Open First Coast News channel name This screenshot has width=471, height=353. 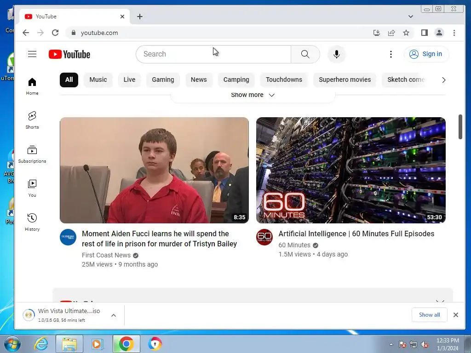pyautogui.click(x=106, y=255)
